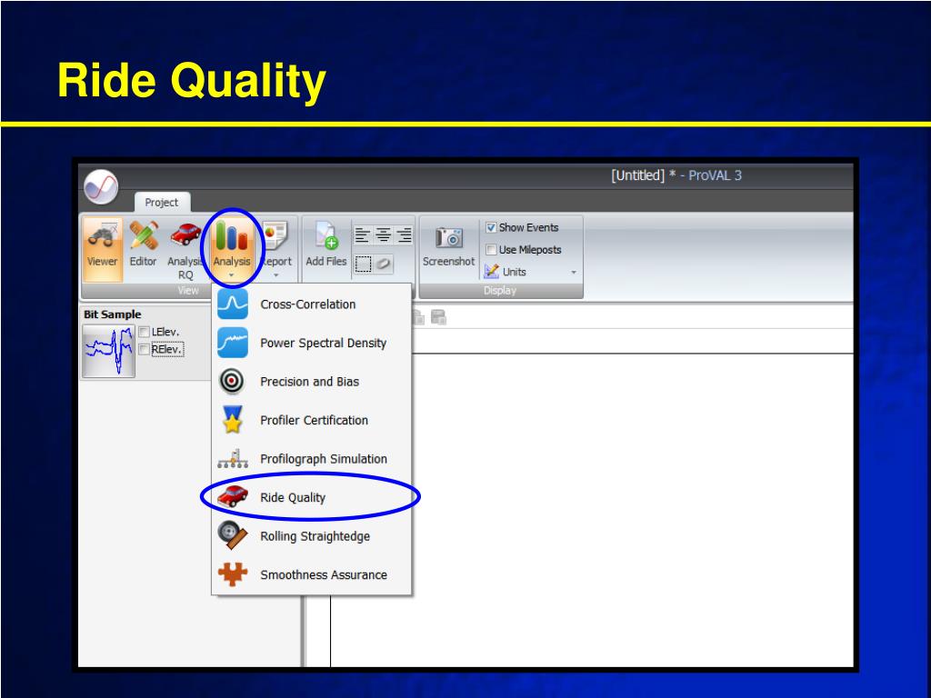Image resolution: width=931 pixels, height=698 pixels.
Task: Open the Viewer view
Action: (102, 249)
